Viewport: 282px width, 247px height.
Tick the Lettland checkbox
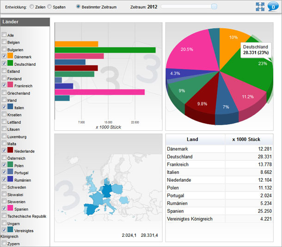(x=4, y=121)
